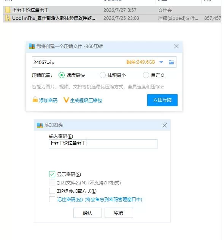Click the folder icon for 上老王论坛当老王

click(8, 10)
